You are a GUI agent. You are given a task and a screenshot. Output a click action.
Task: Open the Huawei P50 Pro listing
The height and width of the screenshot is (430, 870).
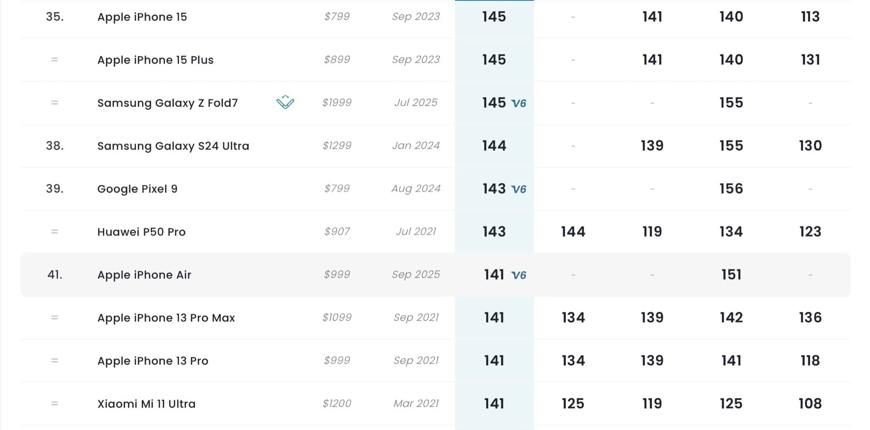pos(141,232)
